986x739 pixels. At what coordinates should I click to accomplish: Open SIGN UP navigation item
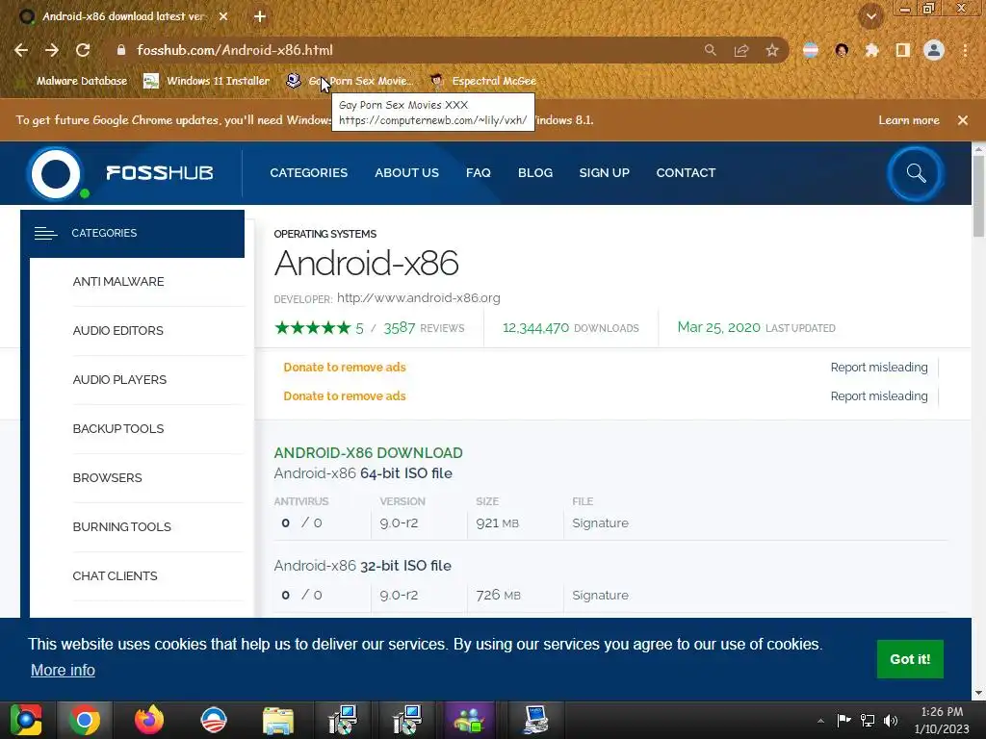point(605,173)
